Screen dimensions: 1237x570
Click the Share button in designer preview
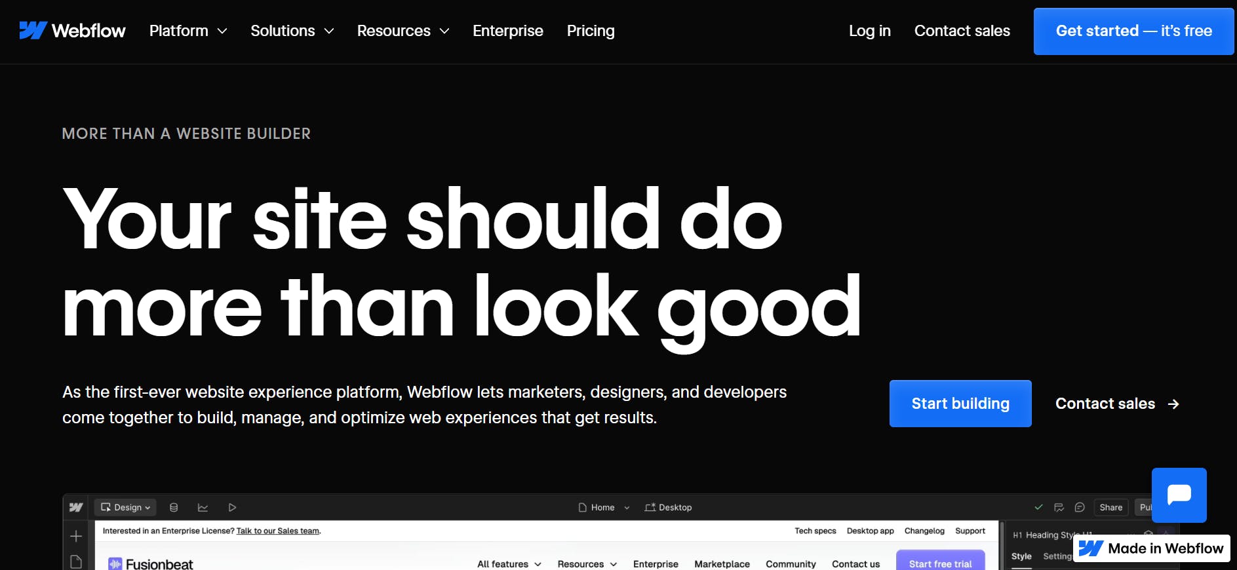click(1111, 507)
